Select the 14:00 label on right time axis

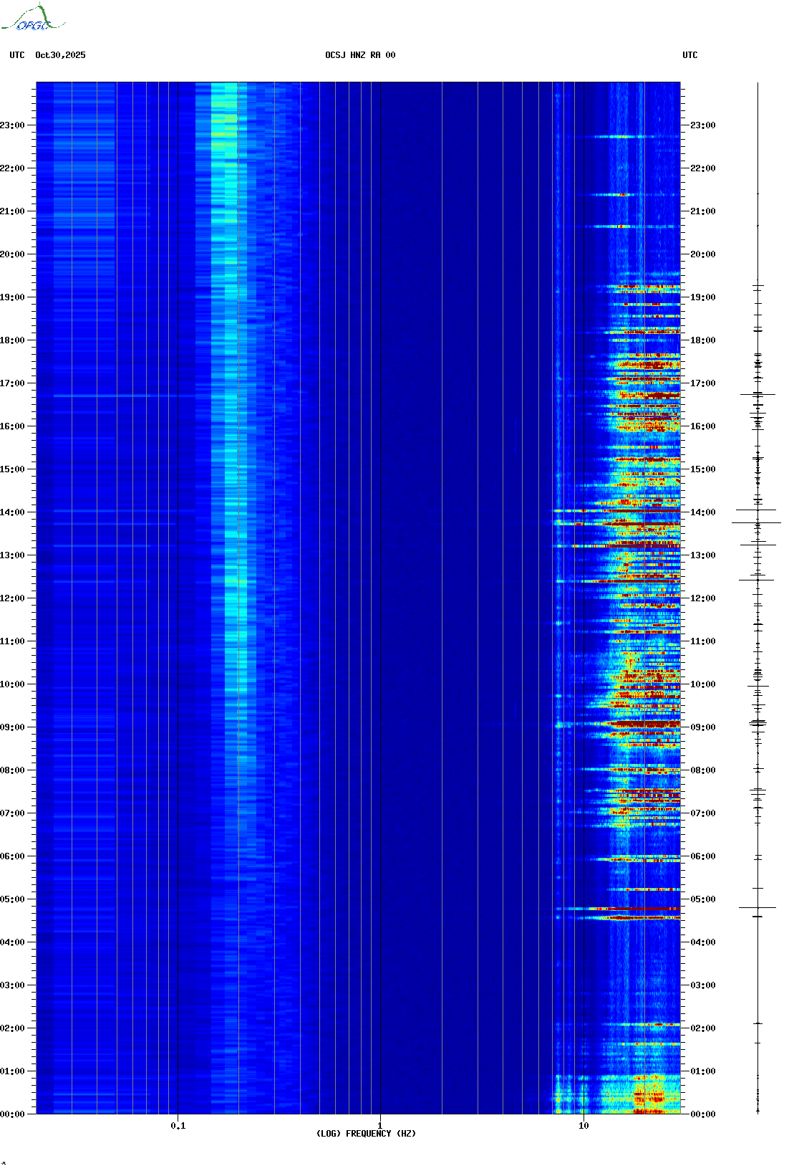702,512
